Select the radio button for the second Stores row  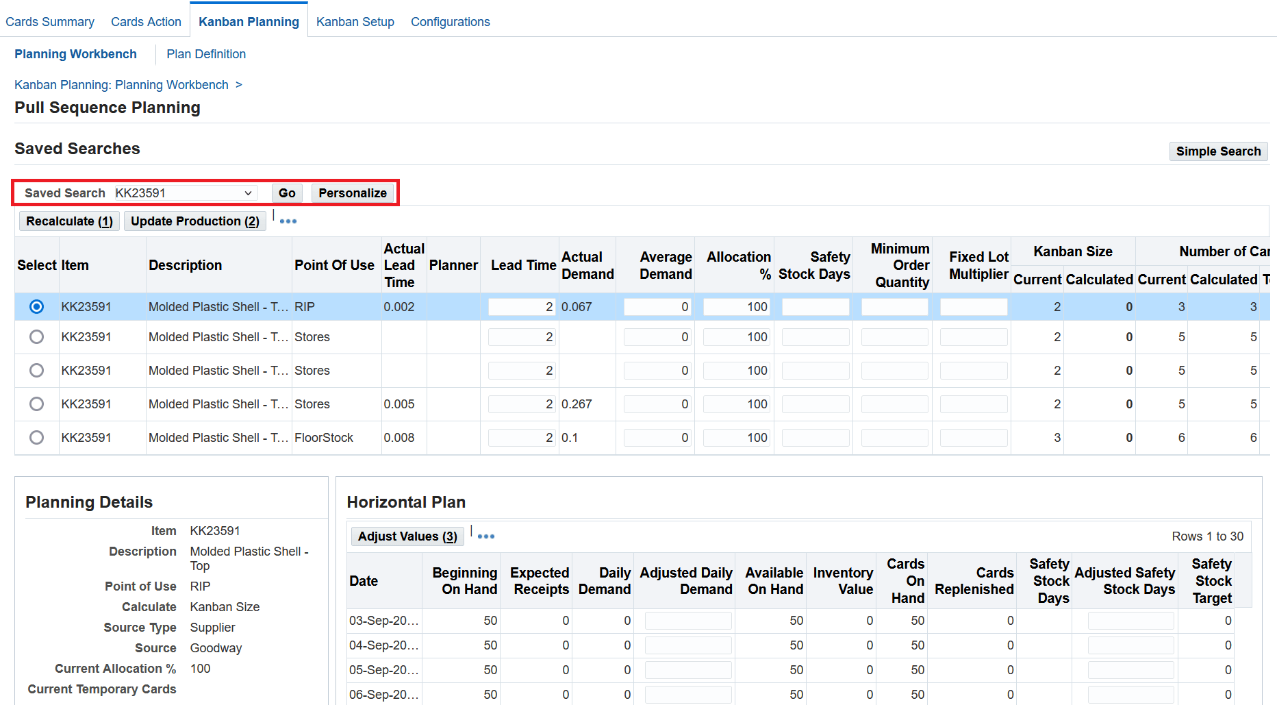click(x=36, y=370)
